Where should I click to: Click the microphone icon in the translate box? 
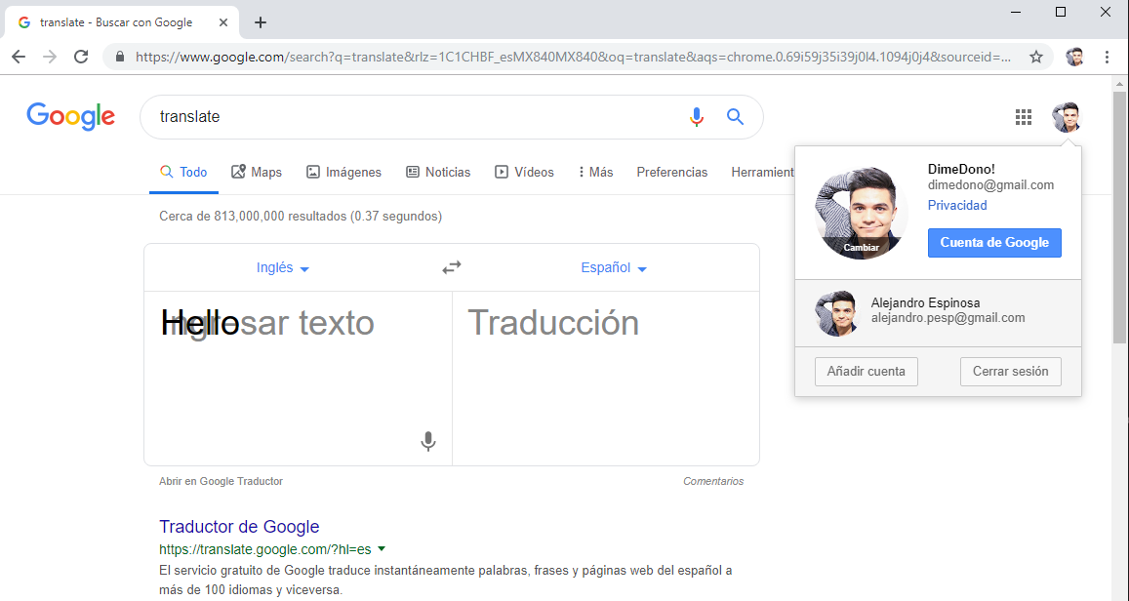[x=427, y=441]
